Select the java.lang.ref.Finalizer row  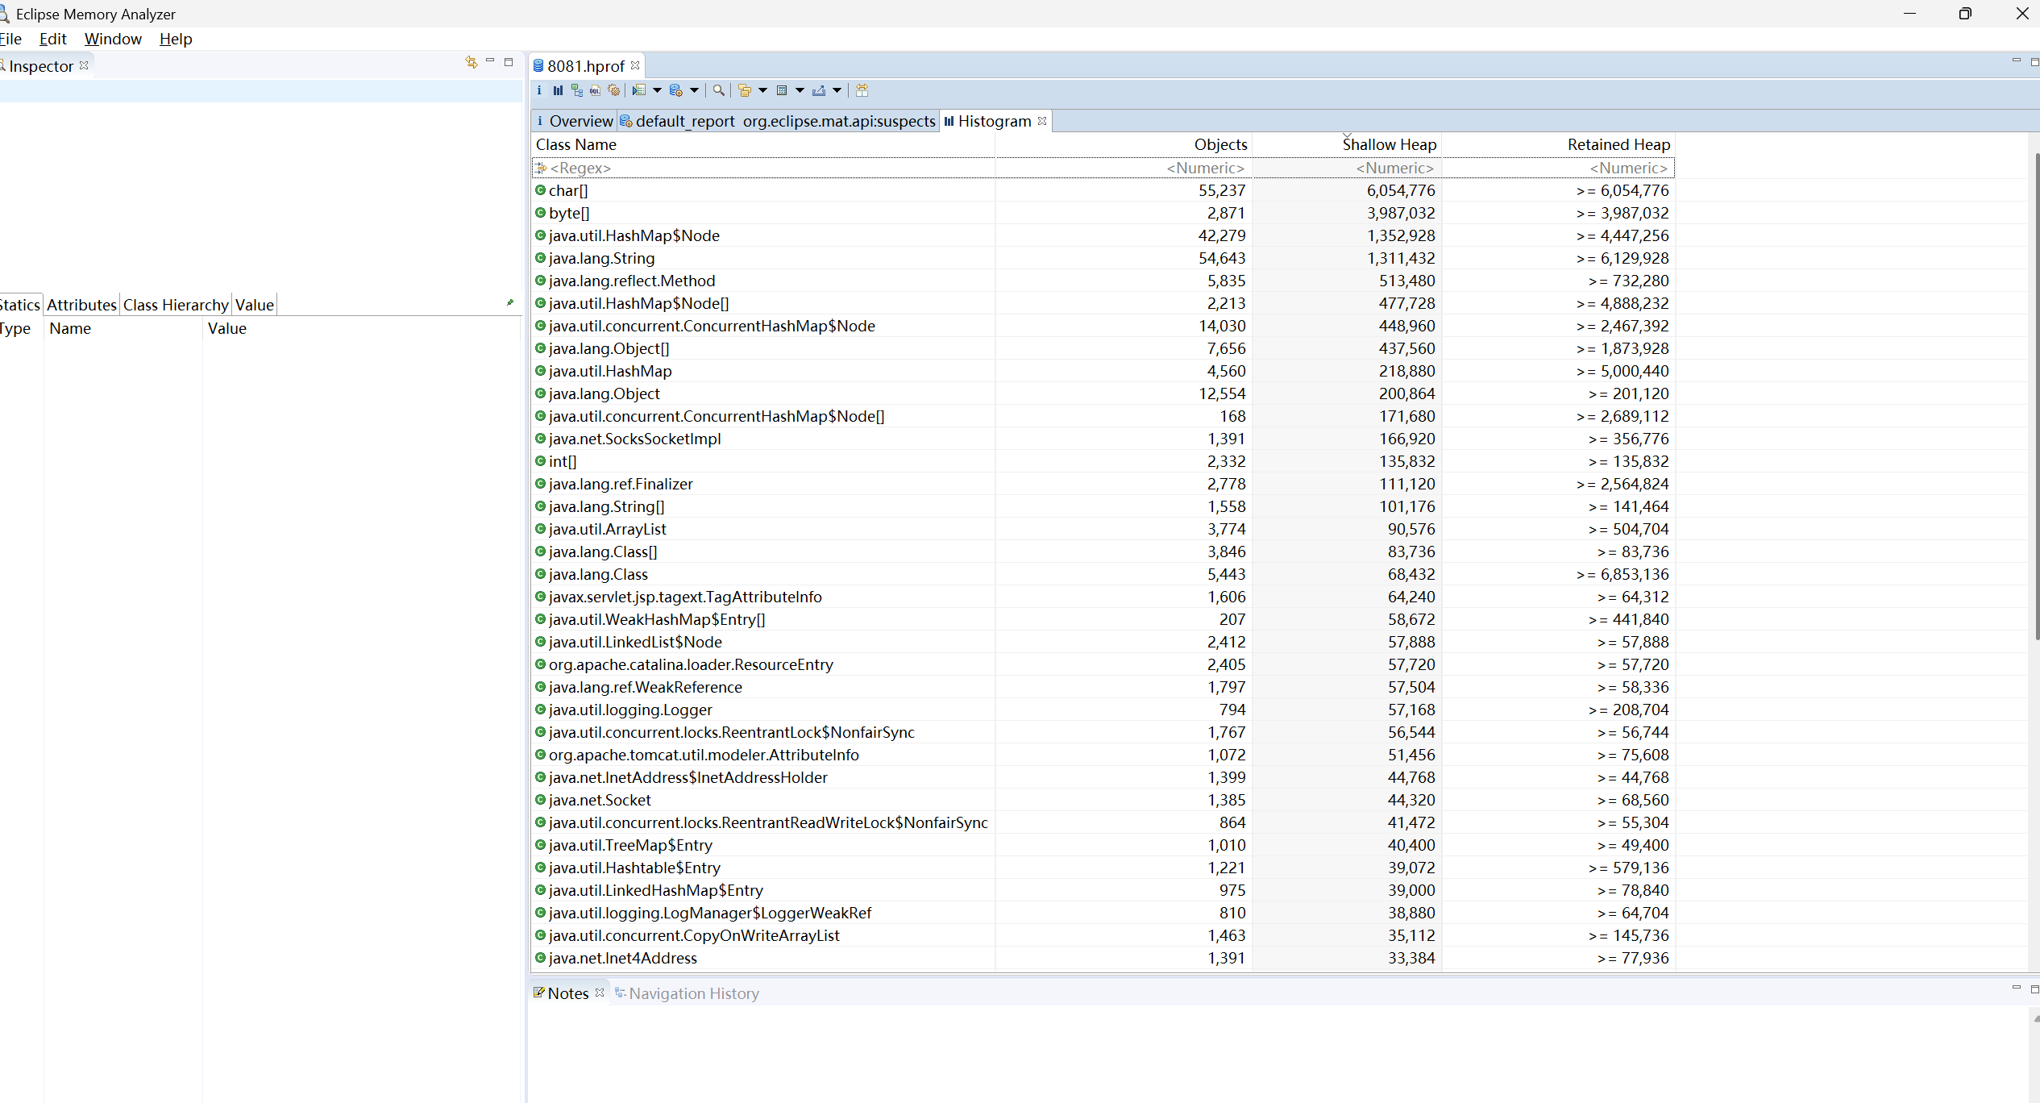[1103, 484]
